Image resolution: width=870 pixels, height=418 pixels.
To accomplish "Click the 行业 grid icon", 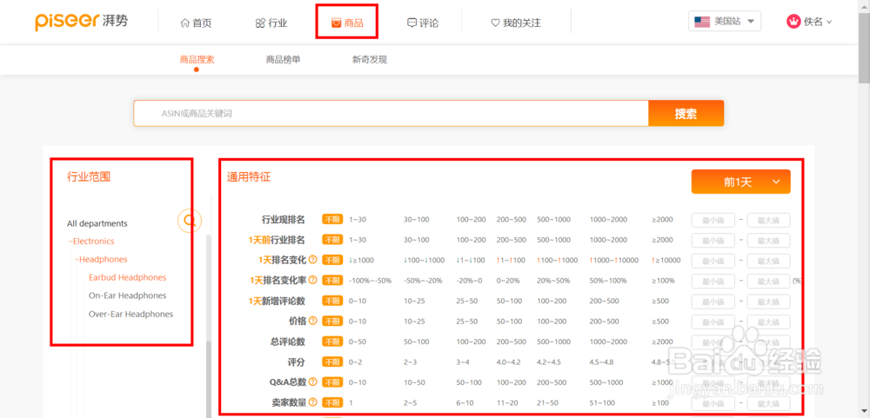I will 260,23.
